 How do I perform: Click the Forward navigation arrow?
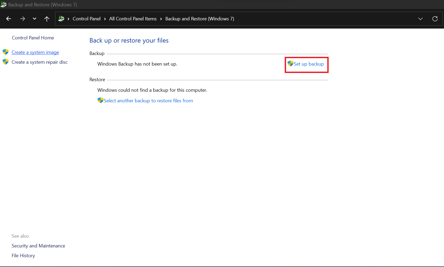tap(22, 19)
